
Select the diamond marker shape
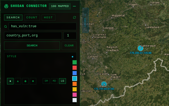[25, 81]
